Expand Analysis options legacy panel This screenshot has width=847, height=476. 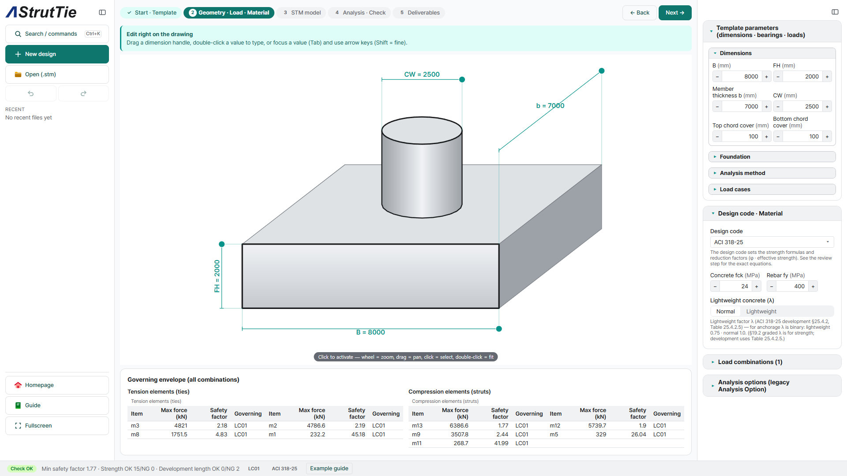tap(772, 386)
